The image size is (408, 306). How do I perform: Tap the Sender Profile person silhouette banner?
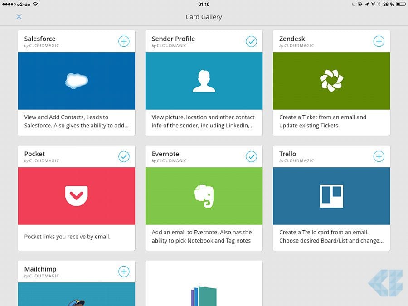click(204, 81)
